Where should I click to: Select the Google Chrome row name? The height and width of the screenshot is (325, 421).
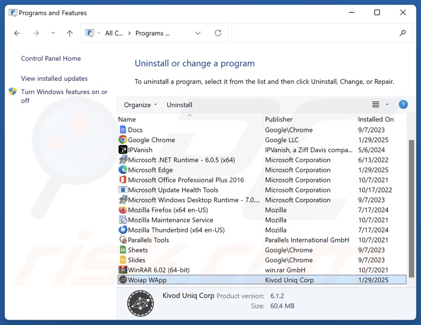click(151, 140)
